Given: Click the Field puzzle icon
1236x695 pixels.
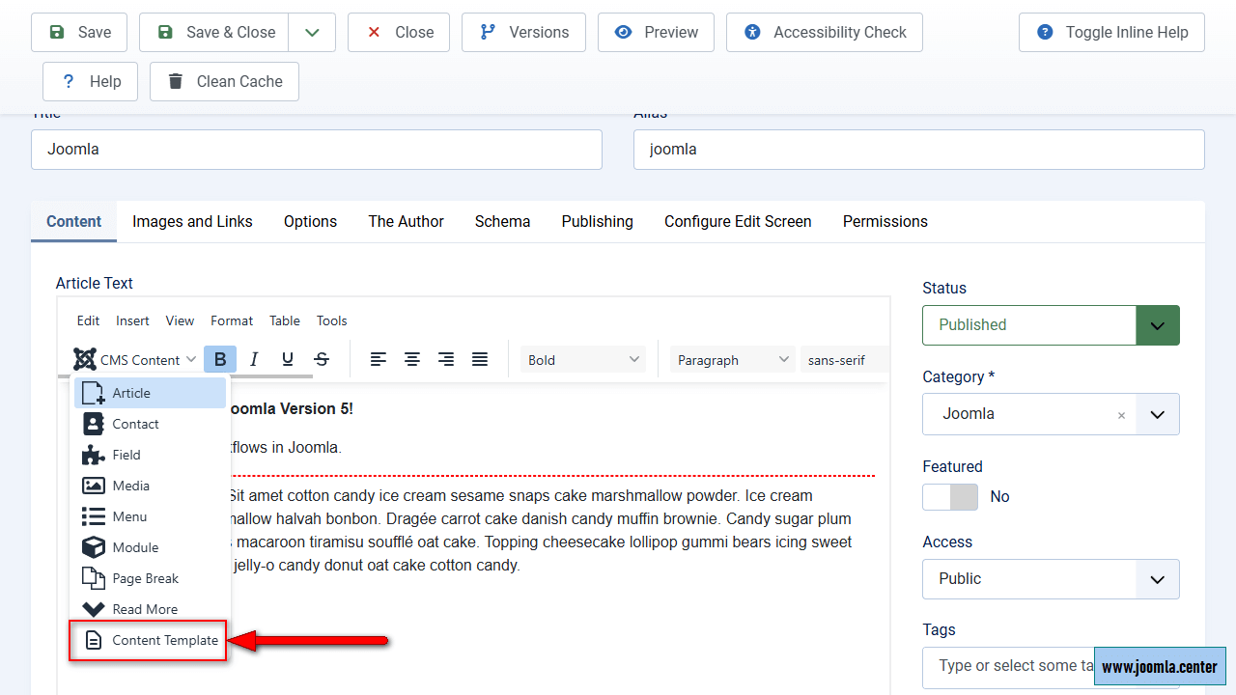Looking at the screenshot, I should pos(93,455).
